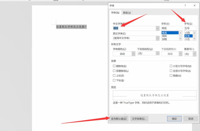200x131 pixels.
Task: Click the font preview box
Action: (x=154, y=95)
